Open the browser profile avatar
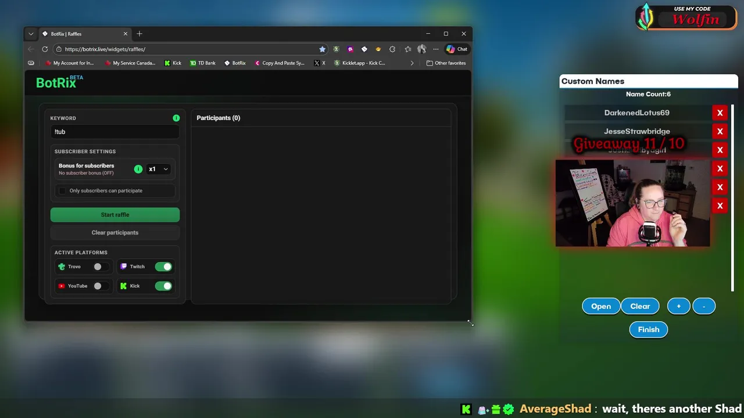 [421, 49]
